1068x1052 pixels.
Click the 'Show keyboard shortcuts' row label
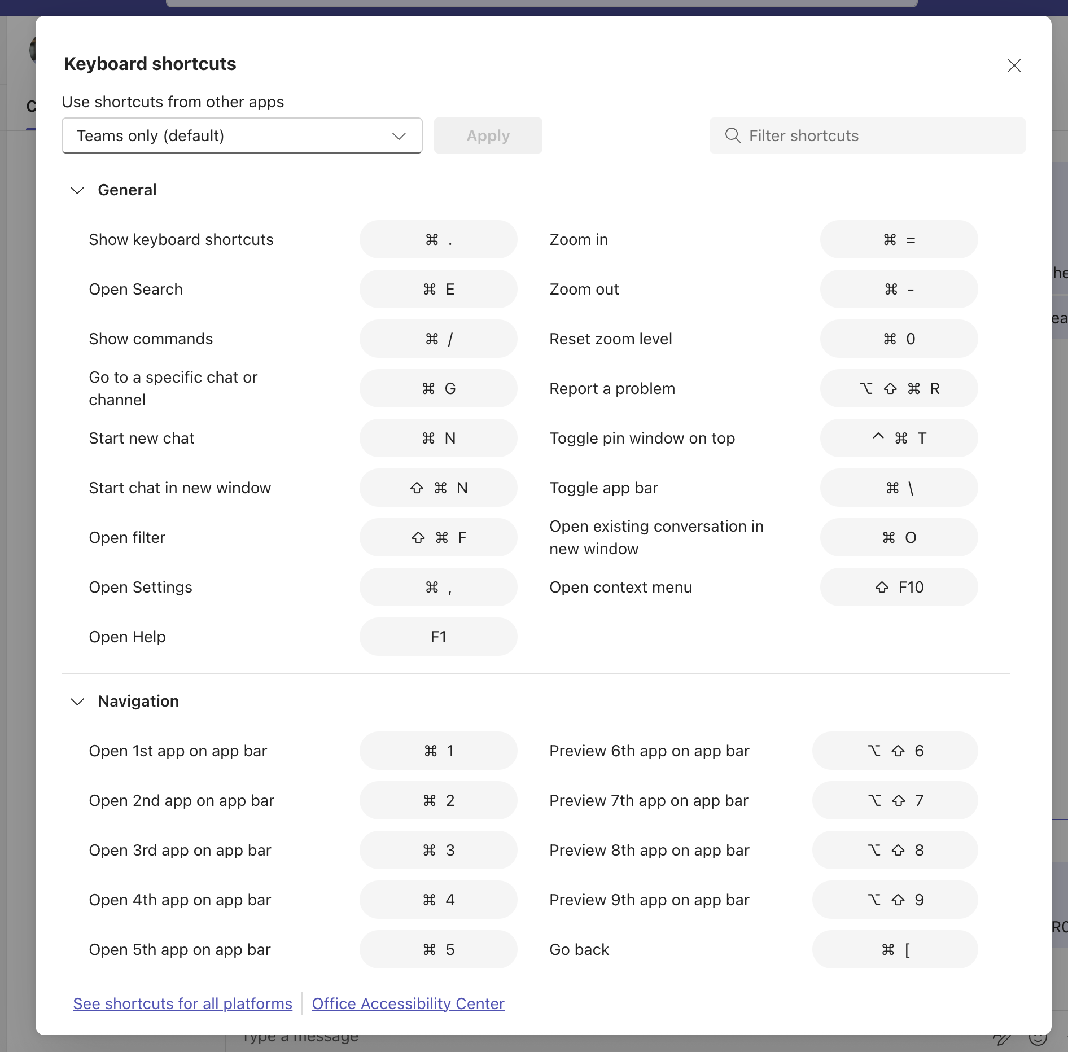pos(181,239)
